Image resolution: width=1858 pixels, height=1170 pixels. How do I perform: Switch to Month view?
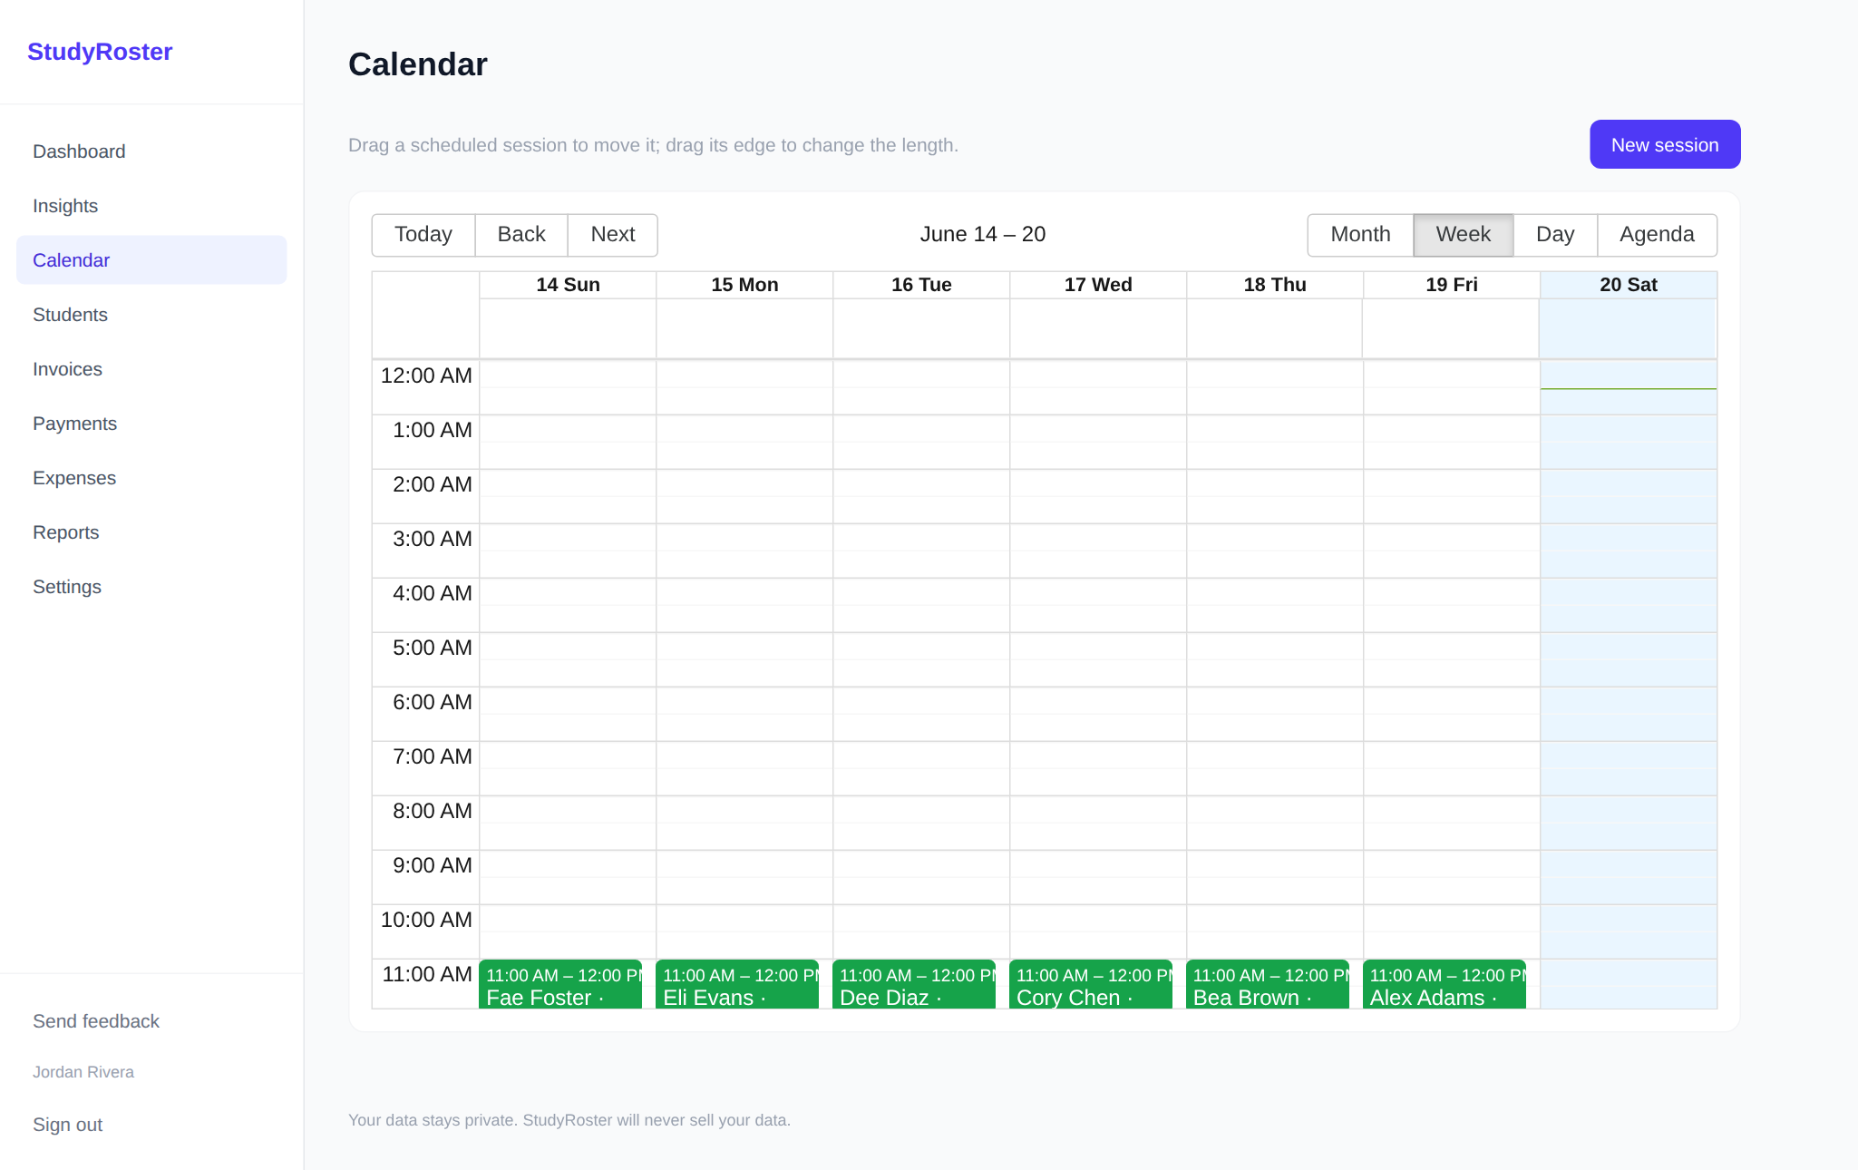(x=1360, y=235)
